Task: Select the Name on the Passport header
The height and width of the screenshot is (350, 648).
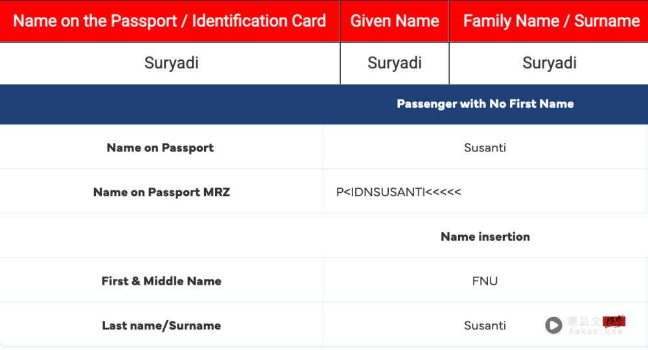Action: click(x=169, y=21)
